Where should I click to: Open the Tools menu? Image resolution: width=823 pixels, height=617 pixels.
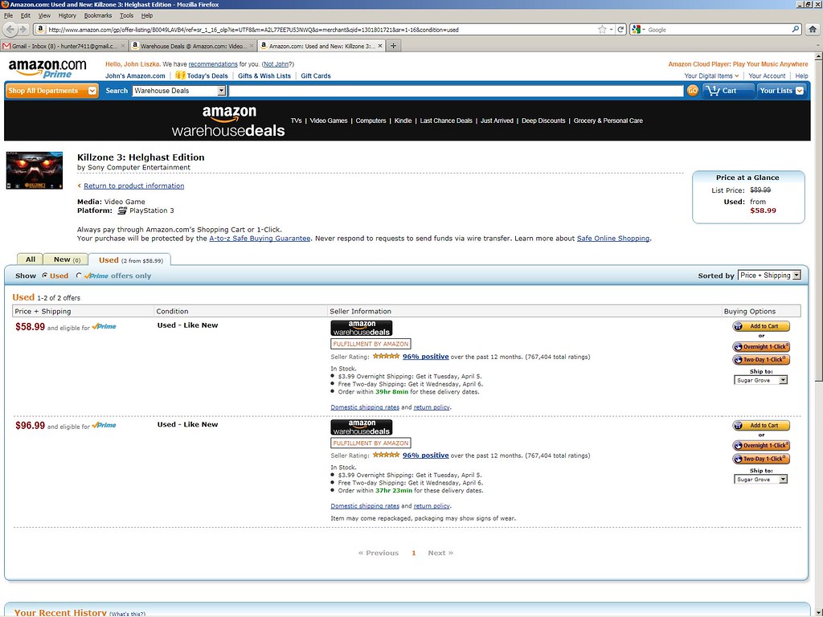[126, 16]
